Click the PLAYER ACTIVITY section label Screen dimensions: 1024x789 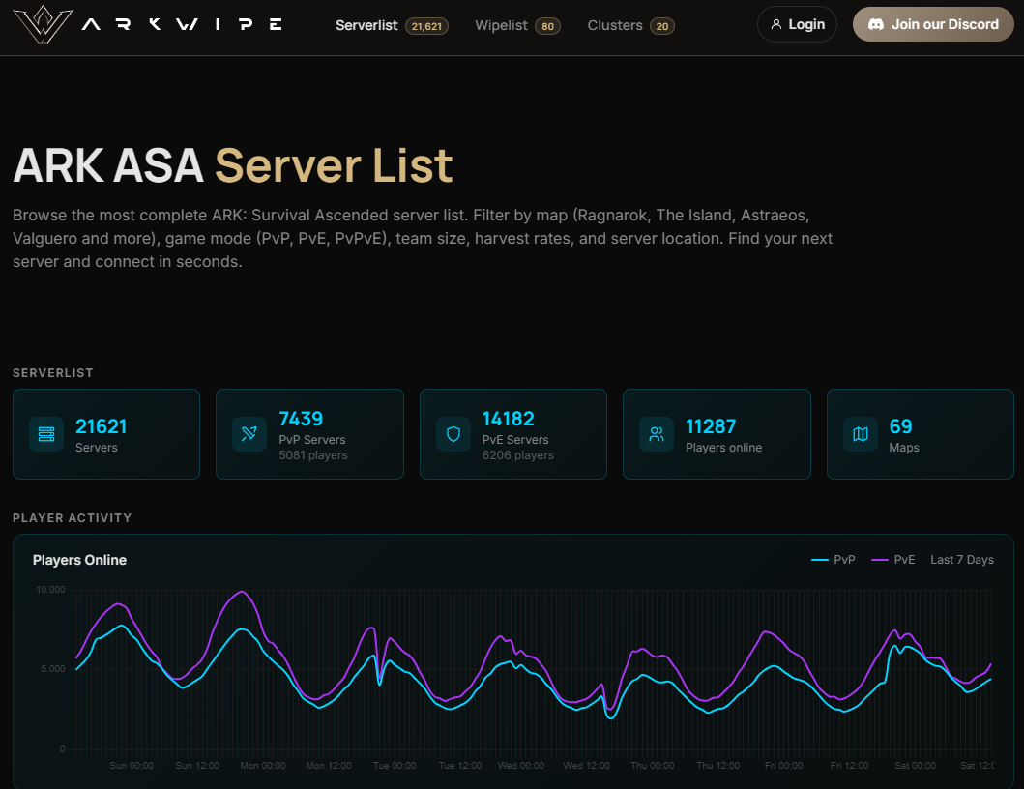tap(72, 518)
